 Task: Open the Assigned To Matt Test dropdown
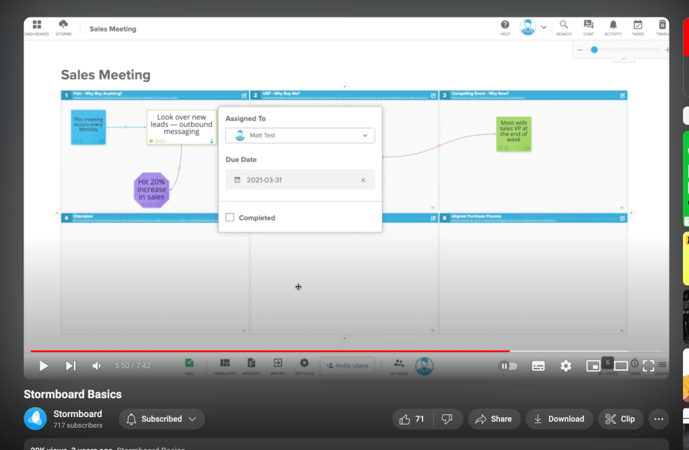tap(300, 136)
